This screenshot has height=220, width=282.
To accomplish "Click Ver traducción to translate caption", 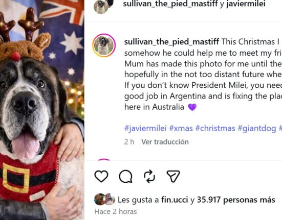I will [165, 142].
